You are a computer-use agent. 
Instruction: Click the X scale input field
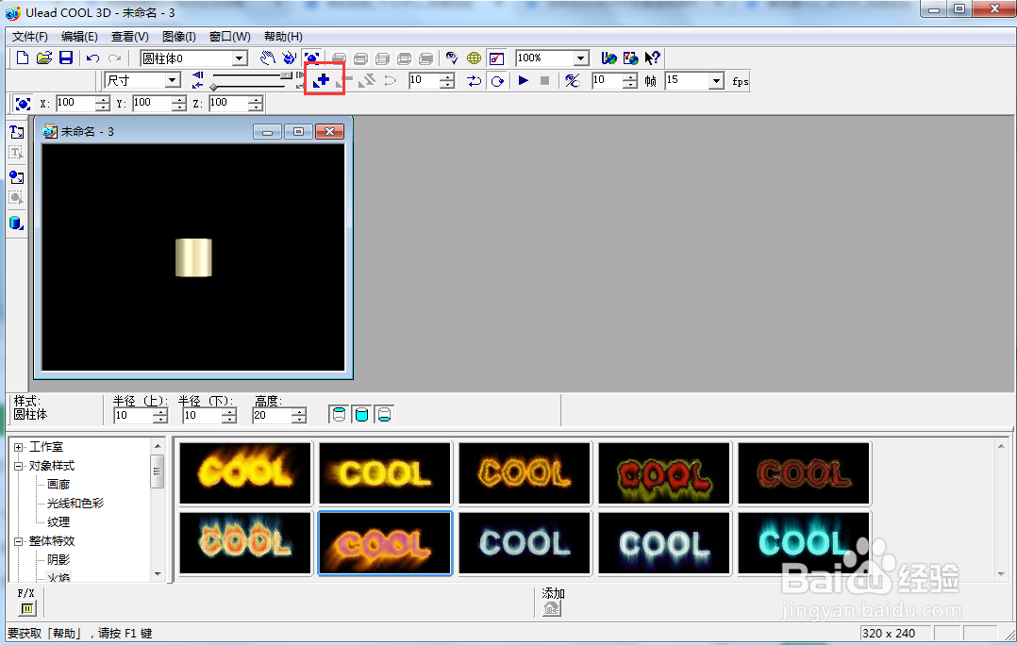click(x=75, y=103)
